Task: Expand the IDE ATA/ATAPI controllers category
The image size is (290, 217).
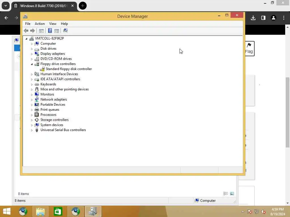Action: coord(32,79)
